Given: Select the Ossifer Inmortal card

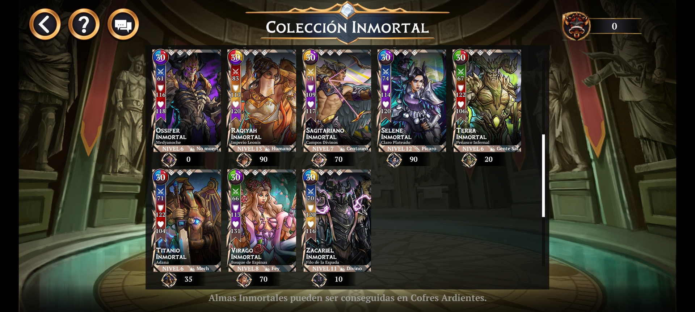Looking at the screenshot, I should pos(187,100).
